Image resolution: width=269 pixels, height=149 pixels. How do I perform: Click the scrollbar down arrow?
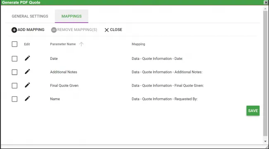[x=265, y=141]
